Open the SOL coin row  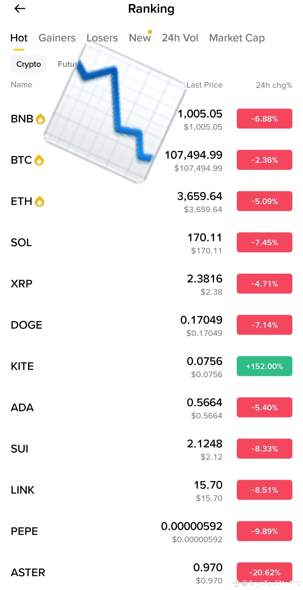click(x=151, y=242)
